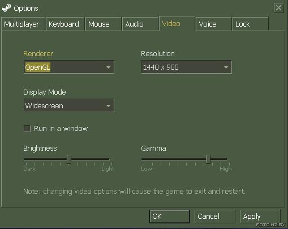Confirm settings with OK button
This screenshot has height=229, width=288.
tap(170, 217)
